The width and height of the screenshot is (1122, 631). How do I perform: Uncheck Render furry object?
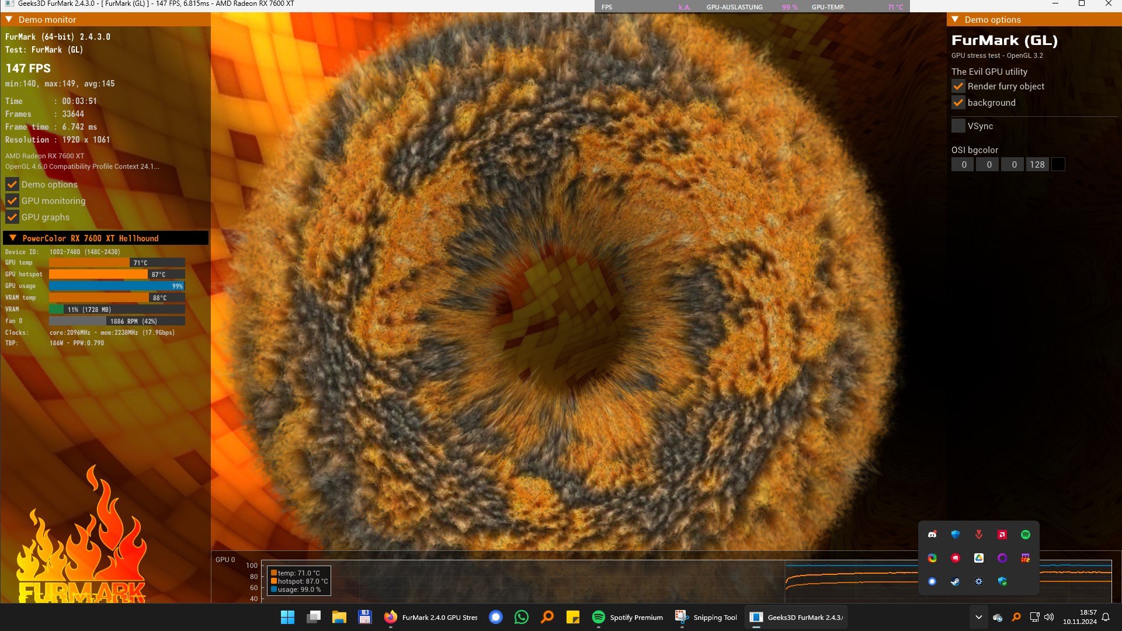coord(958,86)
